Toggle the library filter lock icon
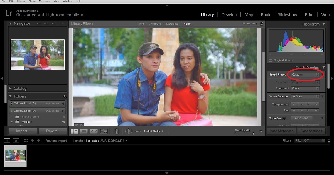334x175 pixels. 261,24
